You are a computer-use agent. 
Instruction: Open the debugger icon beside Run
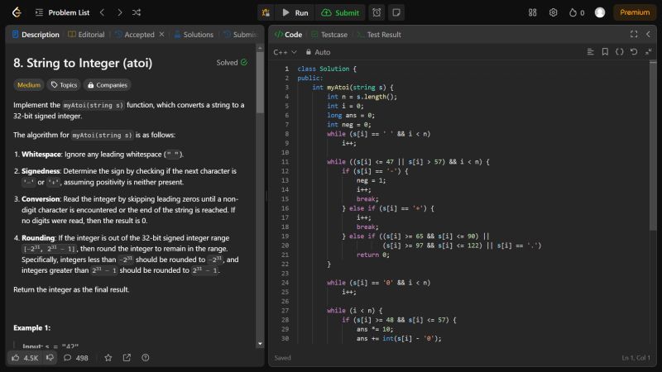point(266,12)
